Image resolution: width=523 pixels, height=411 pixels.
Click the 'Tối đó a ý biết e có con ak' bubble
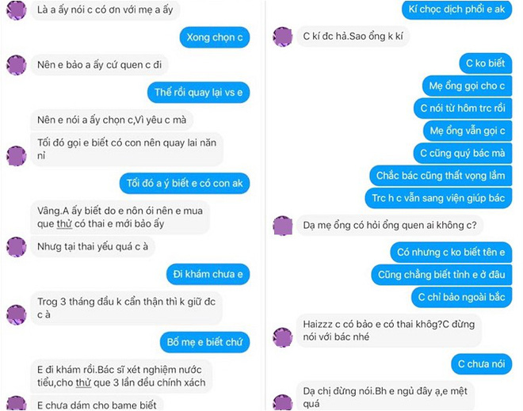click(x=185, y=183)
